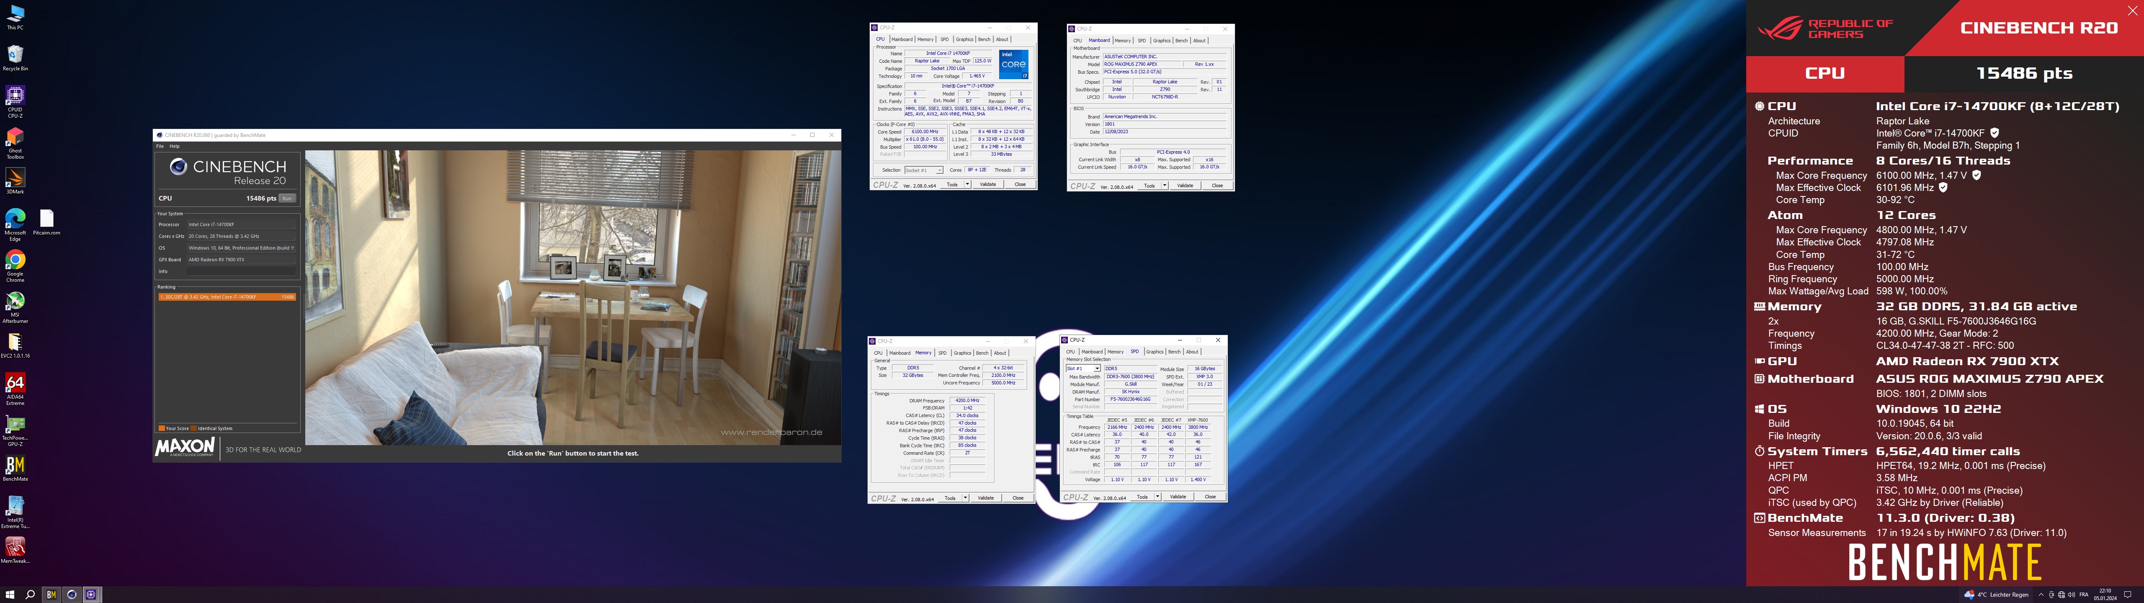The image size is (2144, 603).
Task: Select the CPUID CPU-Z desktop shortcut
Action: (x=15, y=102)
